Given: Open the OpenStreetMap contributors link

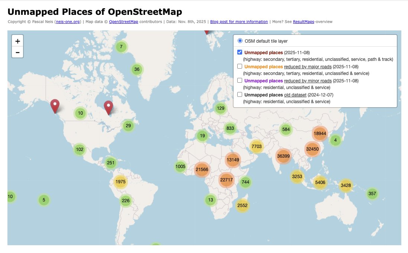Looking at the screenshot, I should coord(124,22).
